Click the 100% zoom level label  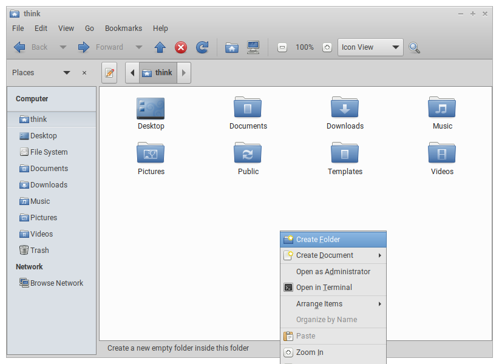305,47
